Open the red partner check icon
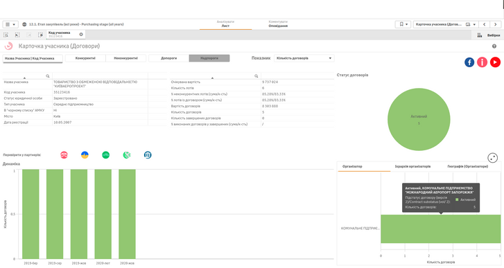This screenshot has width=504, height=268. [64, 155]
